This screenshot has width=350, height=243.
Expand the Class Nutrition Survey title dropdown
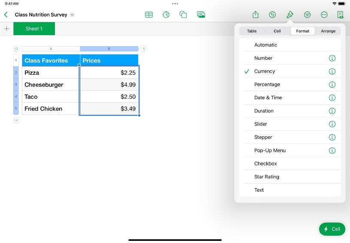tap(72, 15)
